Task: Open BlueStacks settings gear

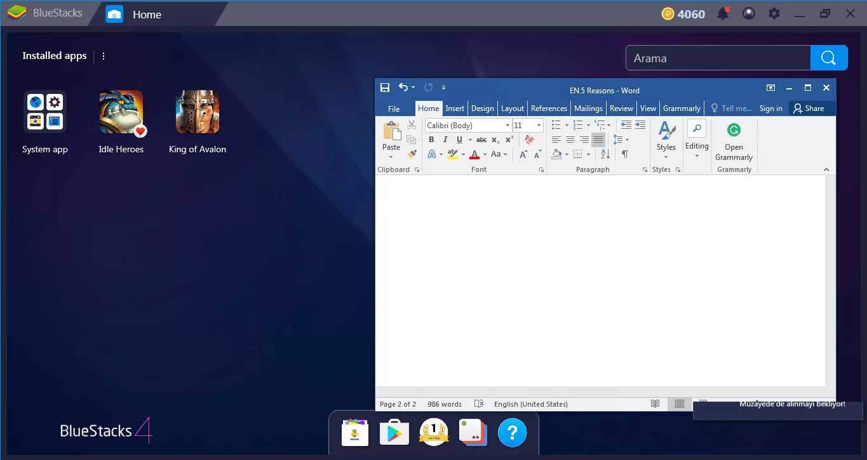Action: click(774, 13)
